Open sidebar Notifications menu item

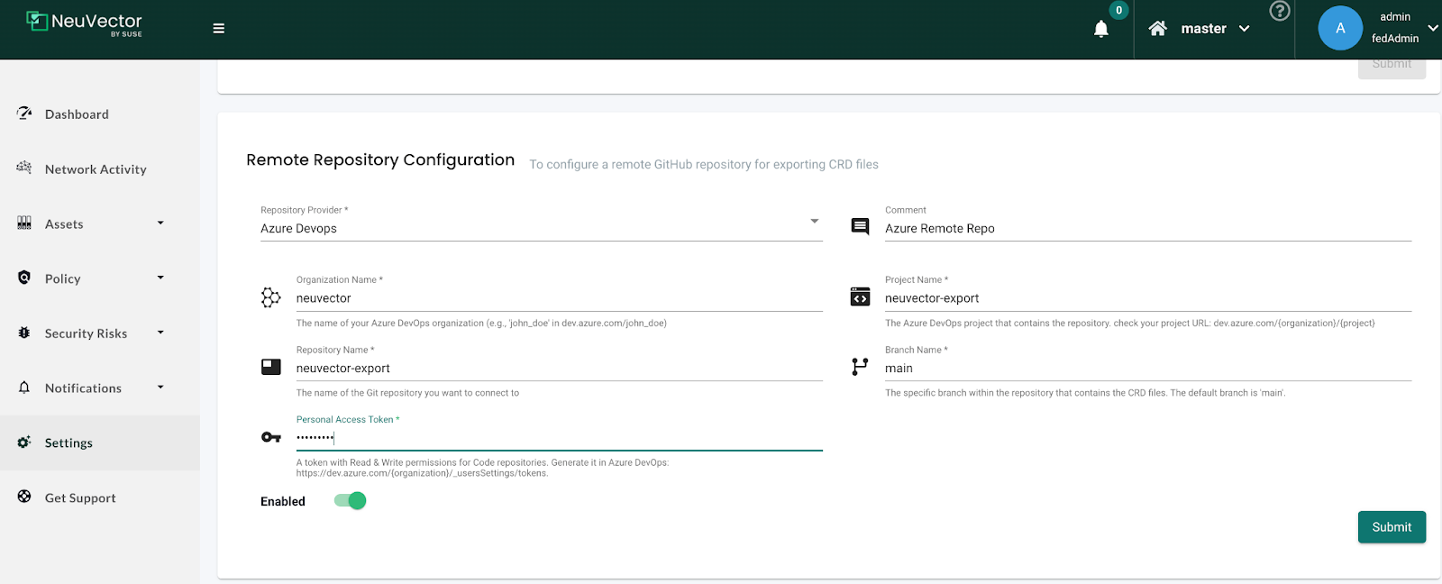click(x=83, y=388)
